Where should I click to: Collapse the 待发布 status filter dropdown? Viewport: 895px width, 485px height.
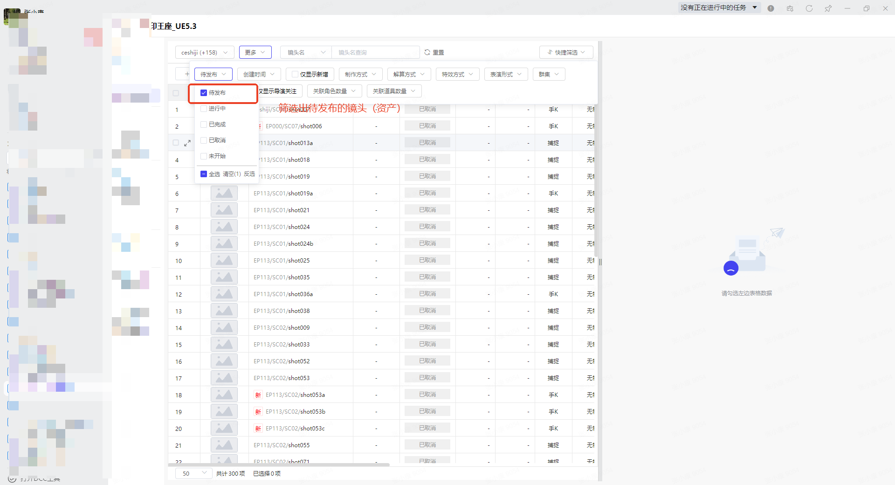[213, 74]
